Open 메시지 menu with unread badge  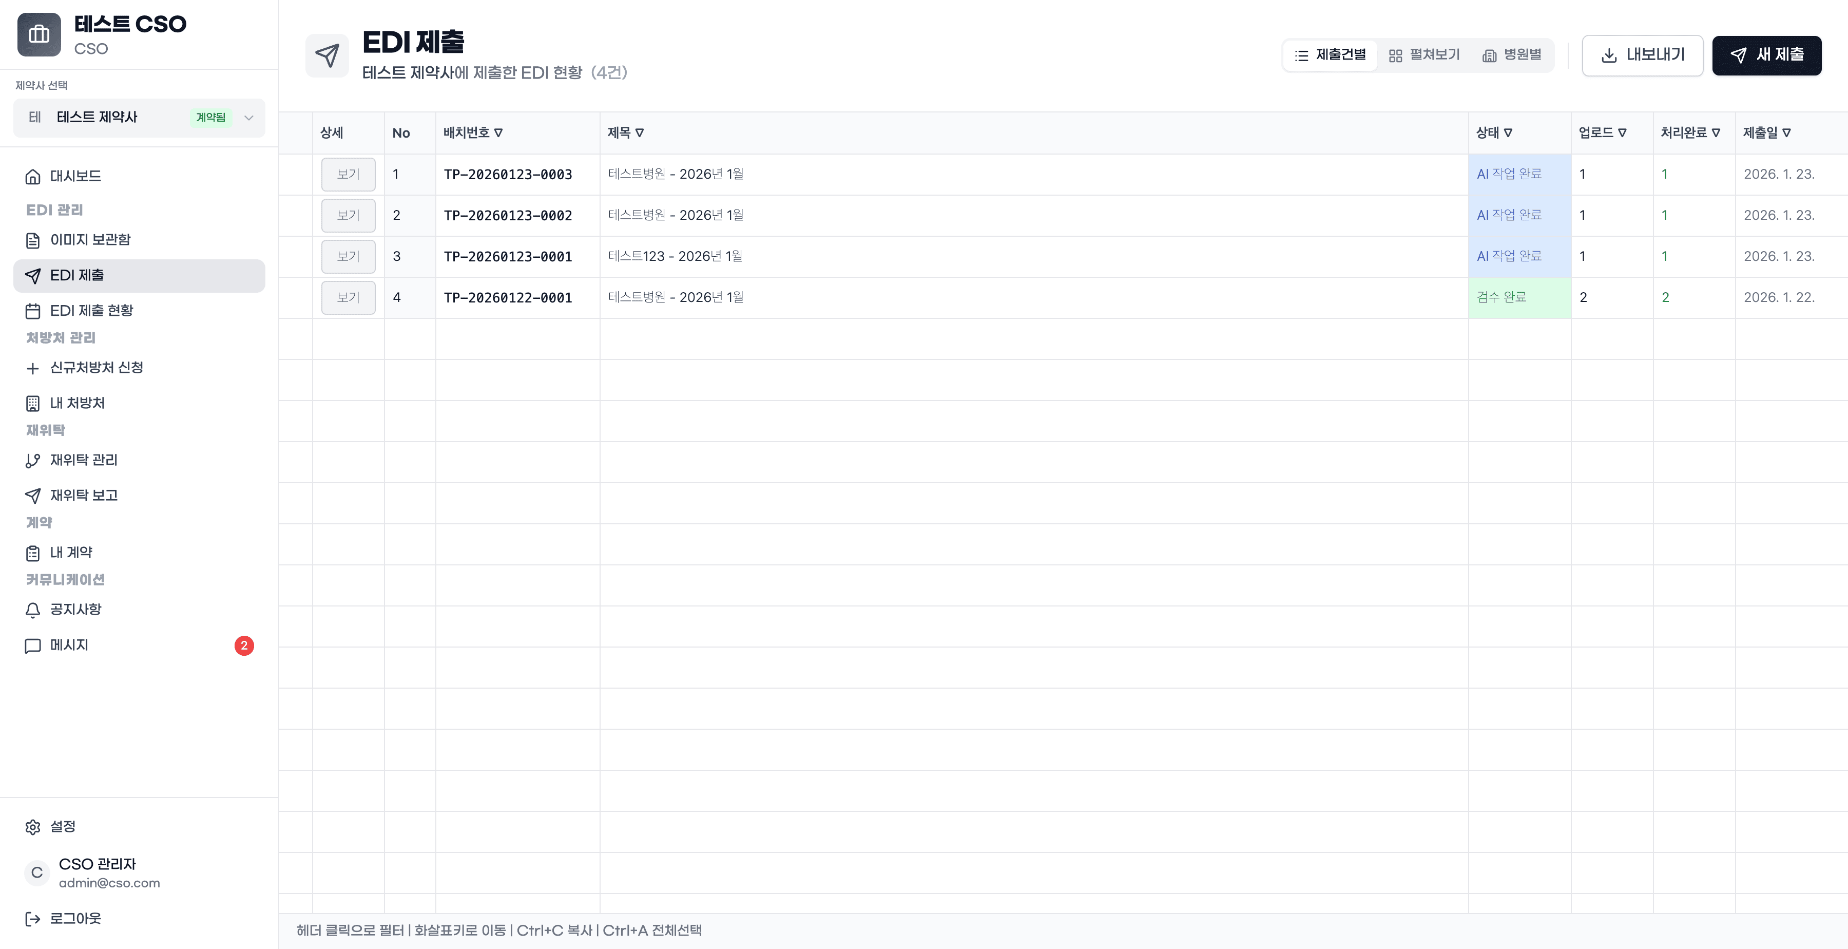pos(69,646)
